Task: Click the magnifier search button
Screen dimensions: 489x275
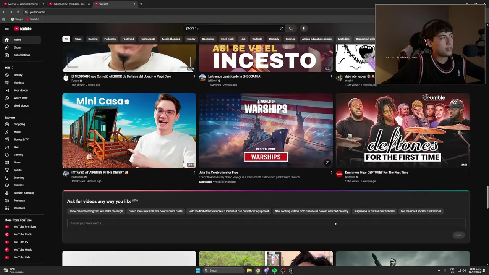Action: pyautogui.click(x=291, y=28)
